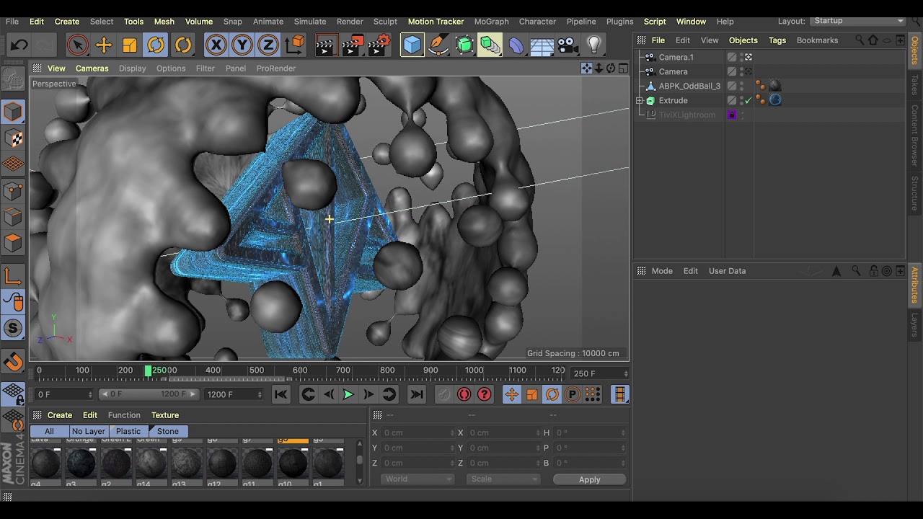Click the Undo arrow icon
This screenshot has width=923, height=519.
coord(19,46)
